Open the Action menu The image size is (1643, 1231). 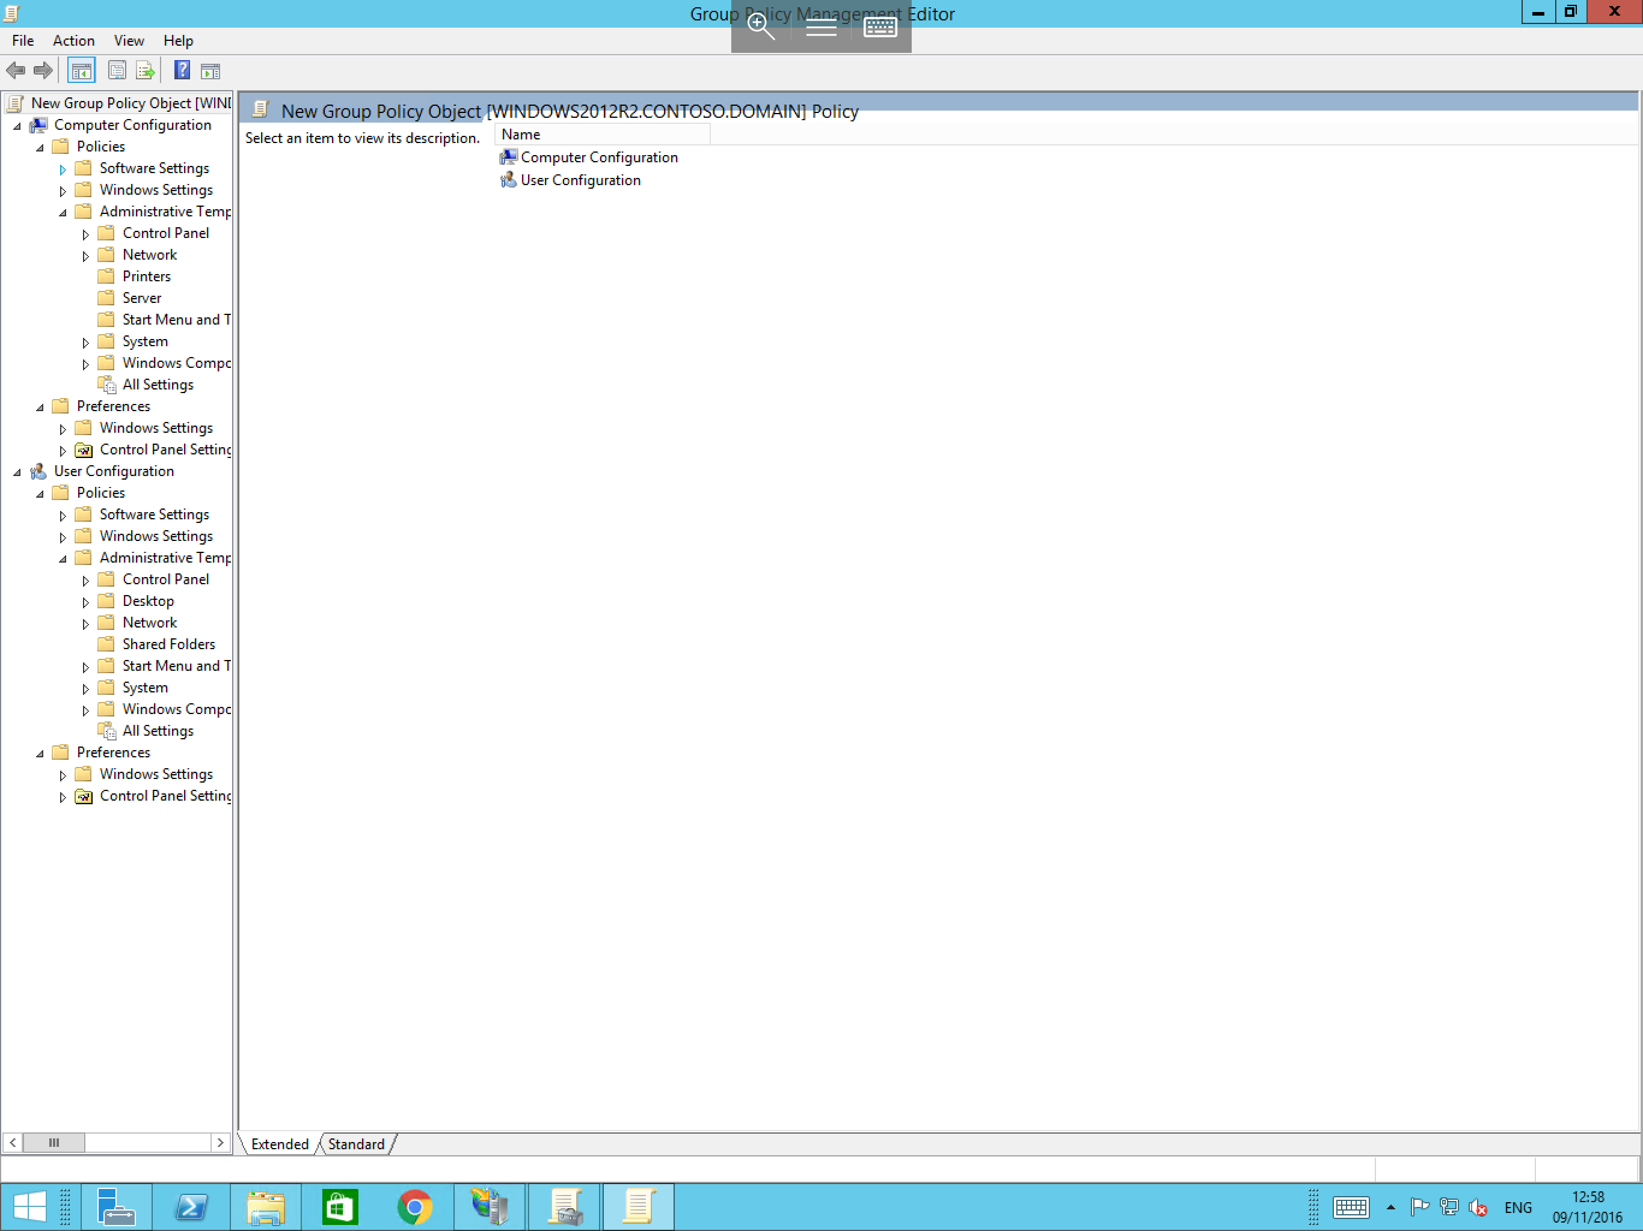click(x=73, y=41)
